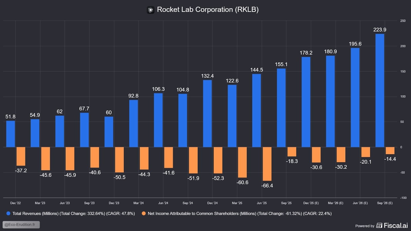Click the 250 tick on the y-axis
The height and width of the screenshot is (231, 411).
click(403, 21)
